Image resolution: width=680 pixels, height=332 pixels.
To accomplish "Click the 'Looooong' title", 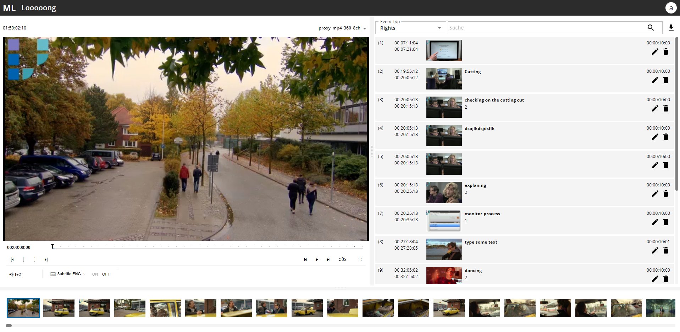I will pyautogui.click(x=39, y=8).
